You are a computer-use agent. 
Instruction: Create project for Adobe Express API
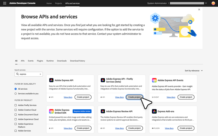tap(83, 97)
